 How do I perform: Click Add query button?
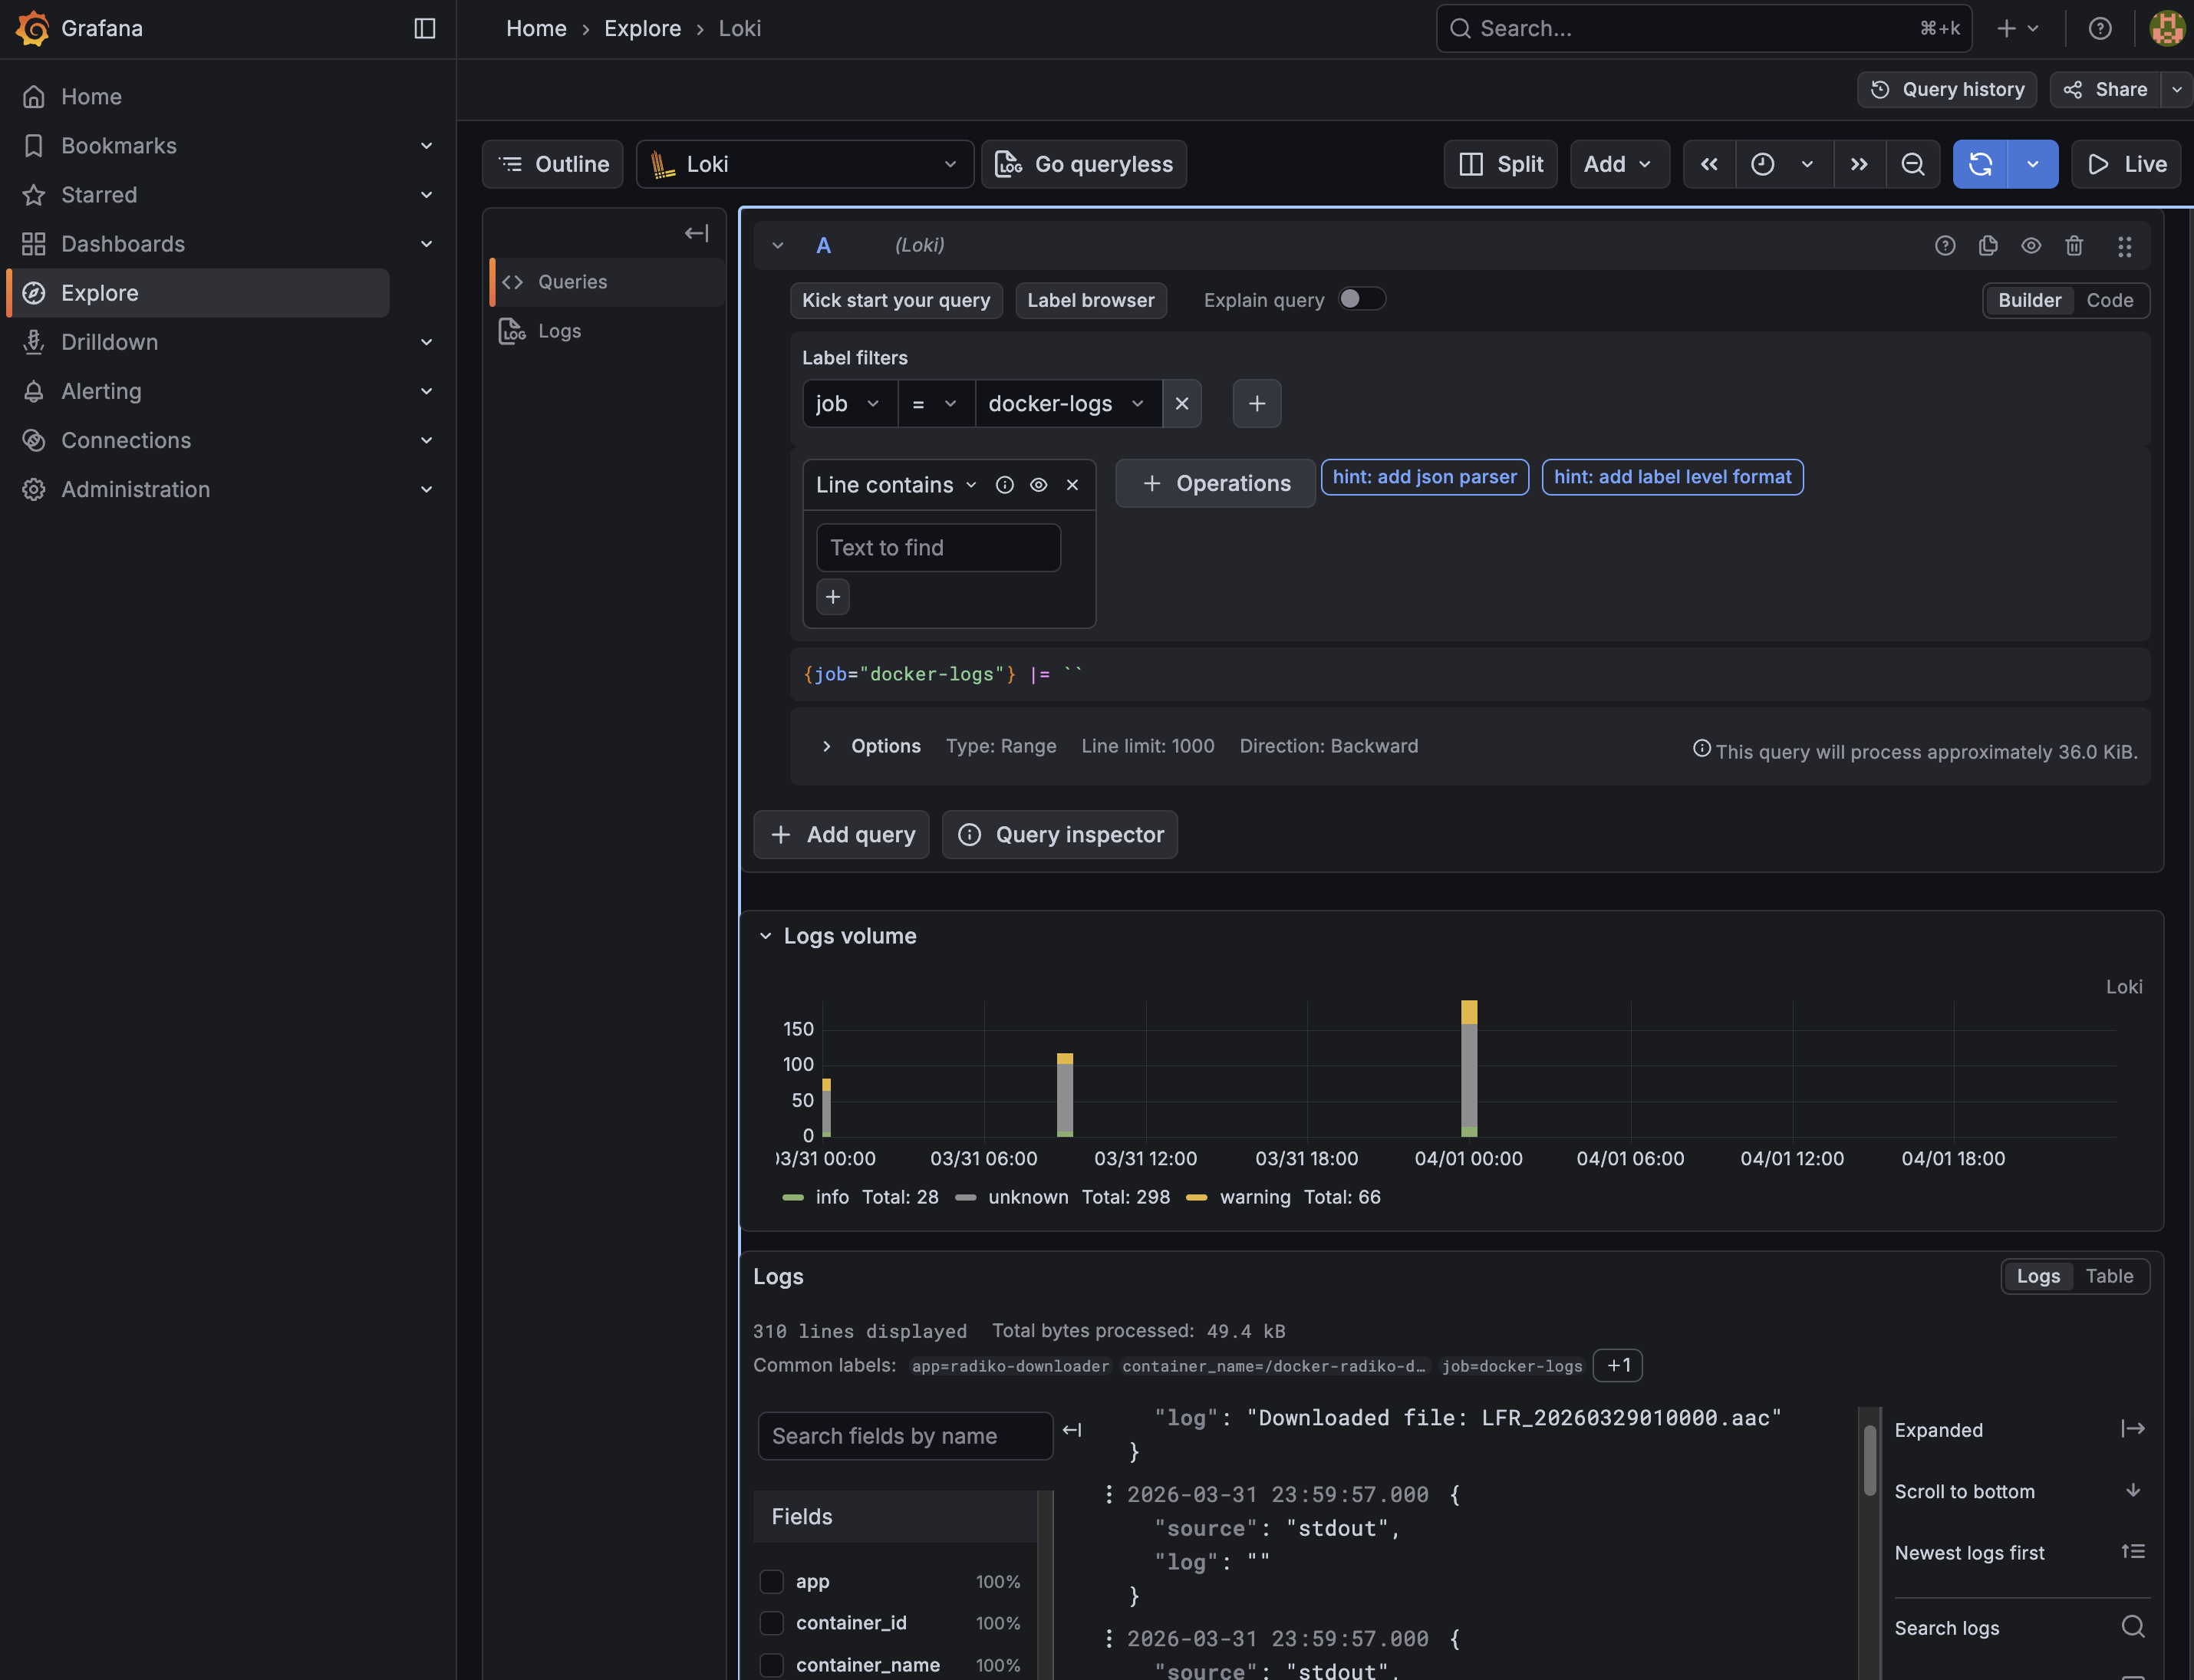pyautogui.click(x=841, y=834)
